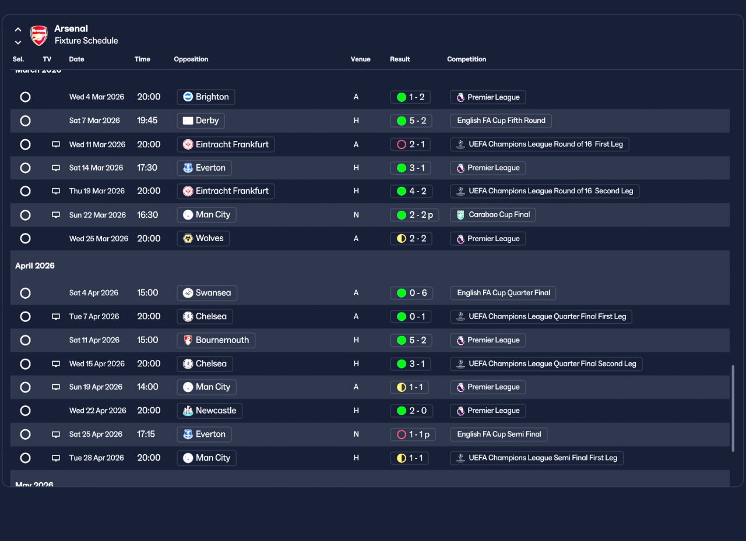Screen dimensions: 746x541
Task: View the 5 - 2 result against Derby
Action: click(x=411, y=121)
